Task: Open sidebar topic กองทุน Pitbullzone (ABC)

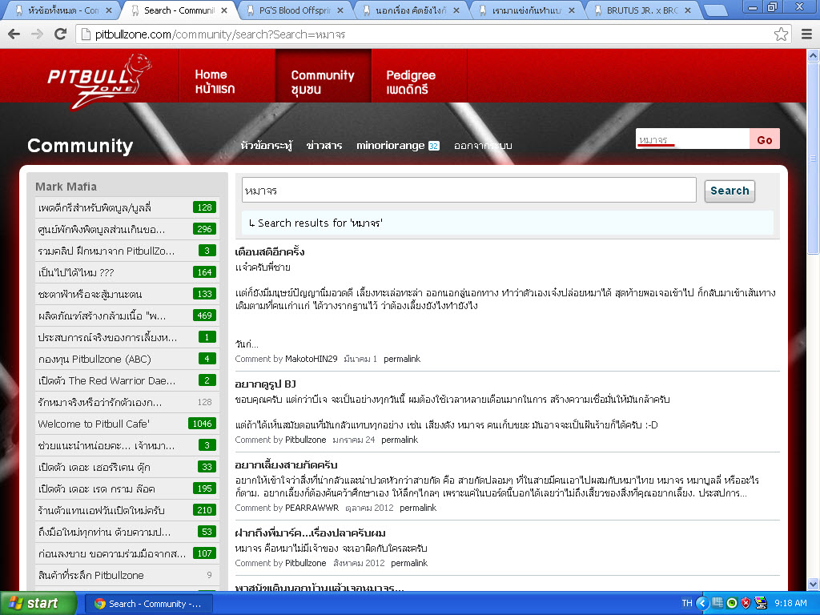Action: 94,360
